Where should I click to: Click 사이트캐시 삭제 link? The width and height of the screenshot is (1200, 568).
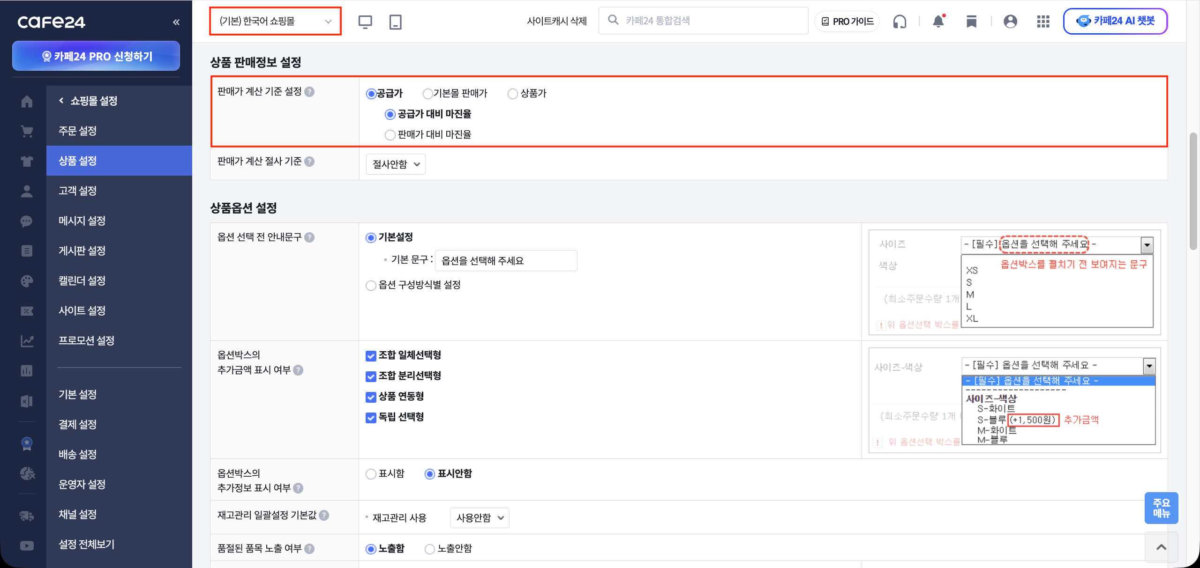pos(557,22)
